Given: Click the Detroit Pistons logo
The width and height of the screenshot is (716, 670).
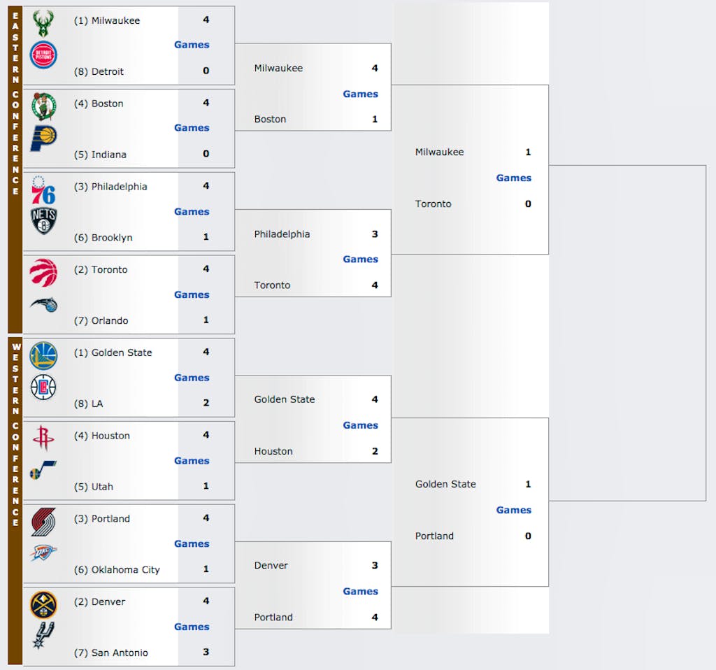Looking at the screenshot, I should [43, 55].
